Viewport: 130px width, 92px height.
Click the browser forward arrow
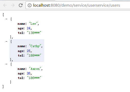[x=13, y=5]
